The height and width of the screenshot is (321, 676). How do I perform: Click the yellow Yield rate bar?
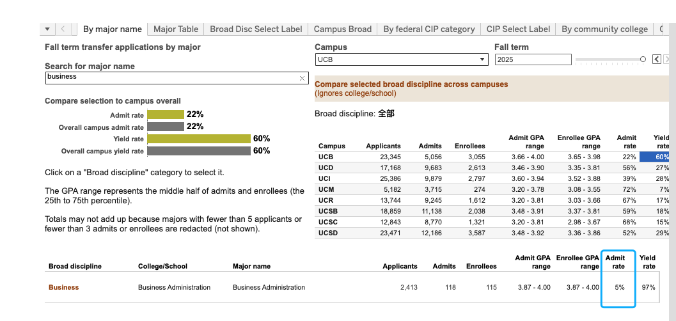coord(199,139)
